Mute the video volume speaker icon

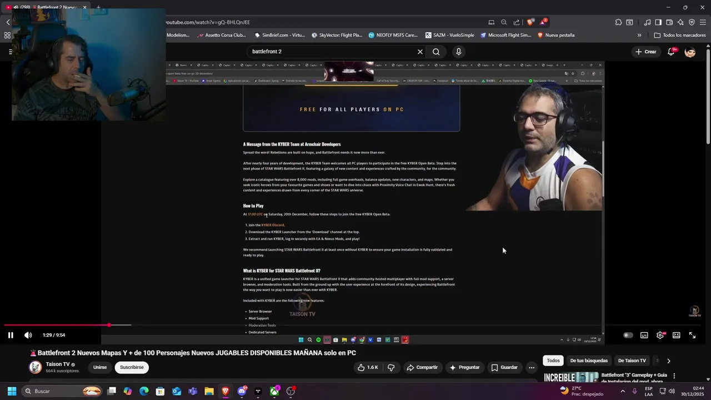click(28, 335)
